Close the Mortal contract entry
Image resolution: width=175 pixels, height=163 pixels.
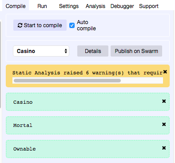pos(164,124)
